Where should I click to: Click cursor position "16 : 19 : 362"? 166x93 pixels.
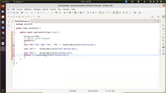point(110,91)
